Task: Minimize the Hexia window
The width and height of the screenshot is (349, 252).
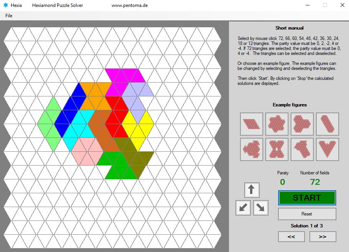Action: pos(308,5)
